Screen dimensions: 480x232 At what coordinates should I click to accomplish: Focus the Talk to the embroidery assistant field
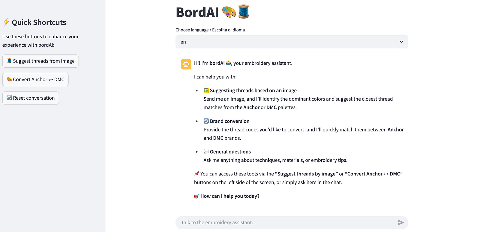point(285,222)
